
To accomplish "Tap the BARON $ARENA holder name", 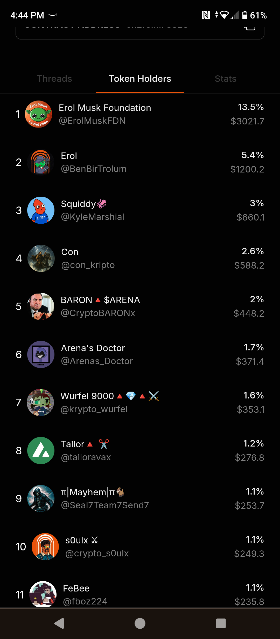I will 100,300.
